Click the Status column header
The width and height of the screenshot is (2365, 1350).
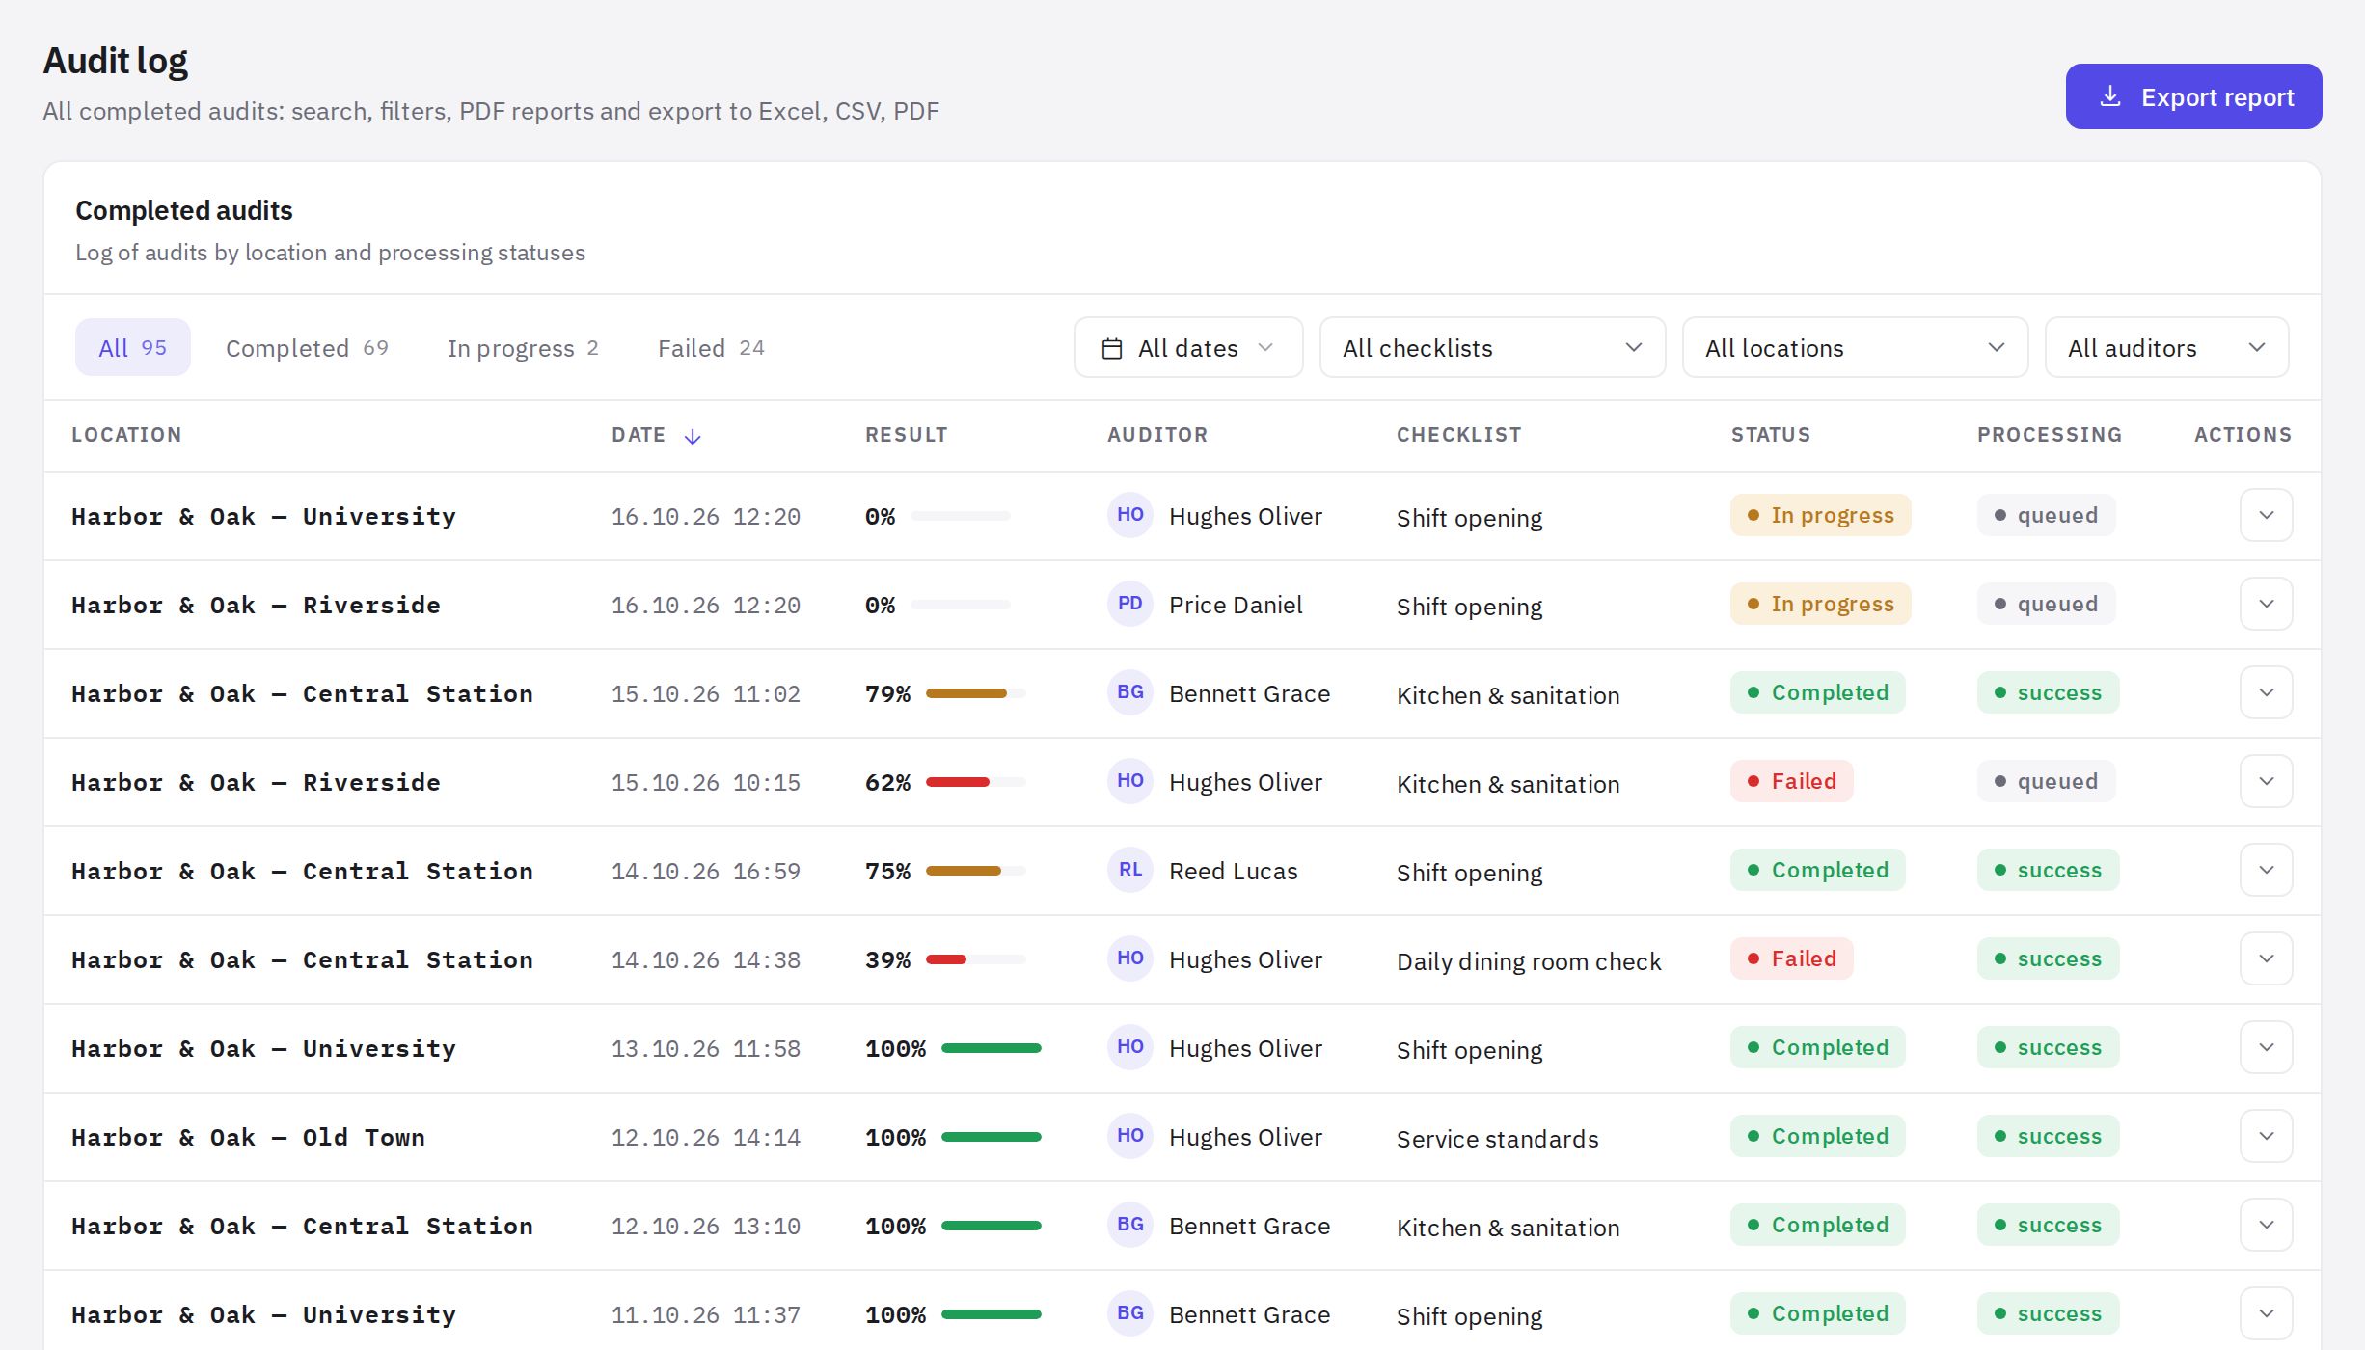click(1770, 435)
